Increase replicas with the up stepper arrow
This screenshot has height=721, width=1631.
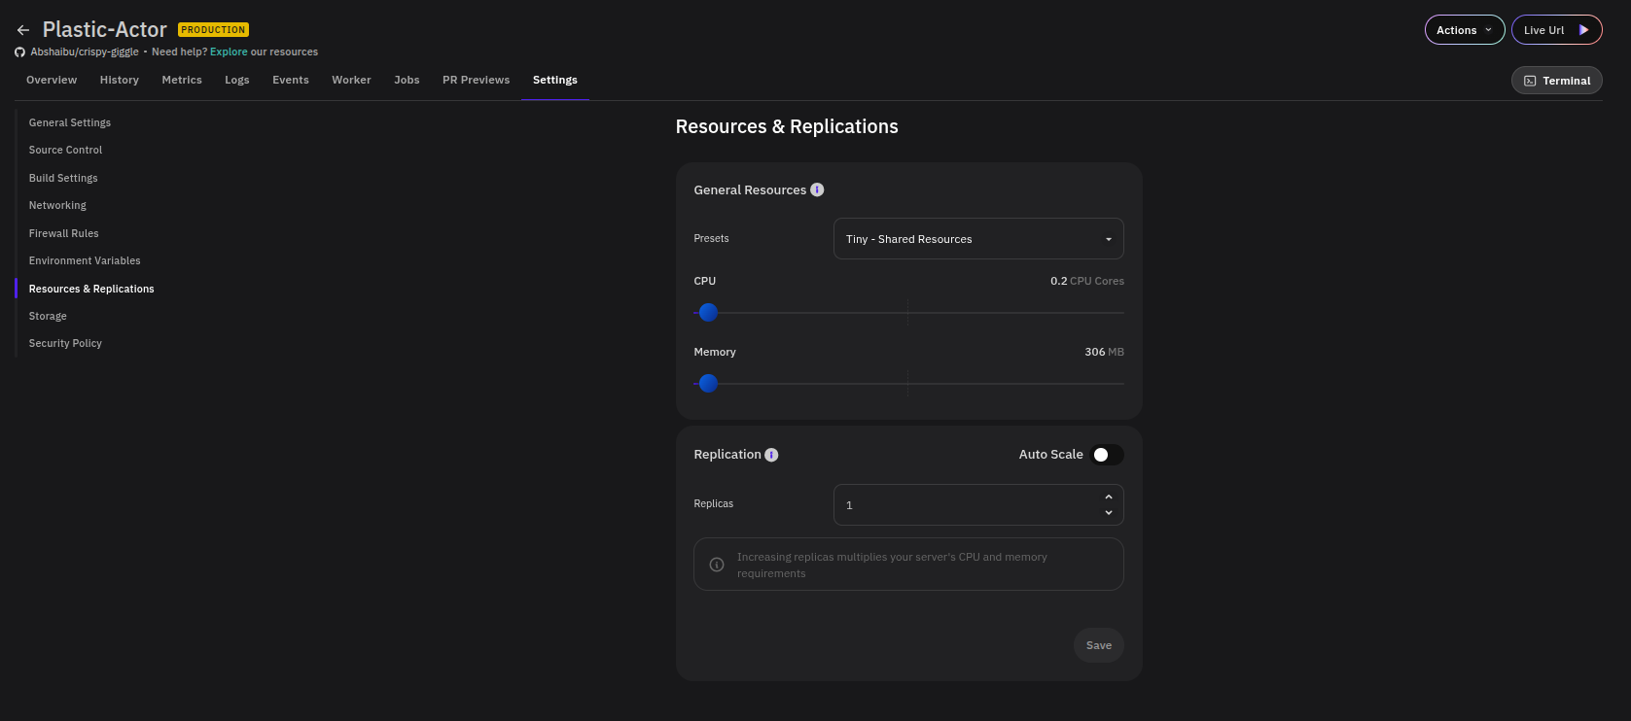point(1109,498)
